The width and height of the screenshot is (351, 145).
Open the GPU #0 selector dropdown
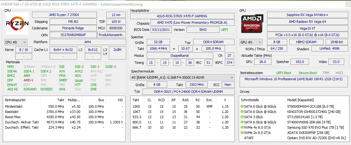[x=251, y=42]
